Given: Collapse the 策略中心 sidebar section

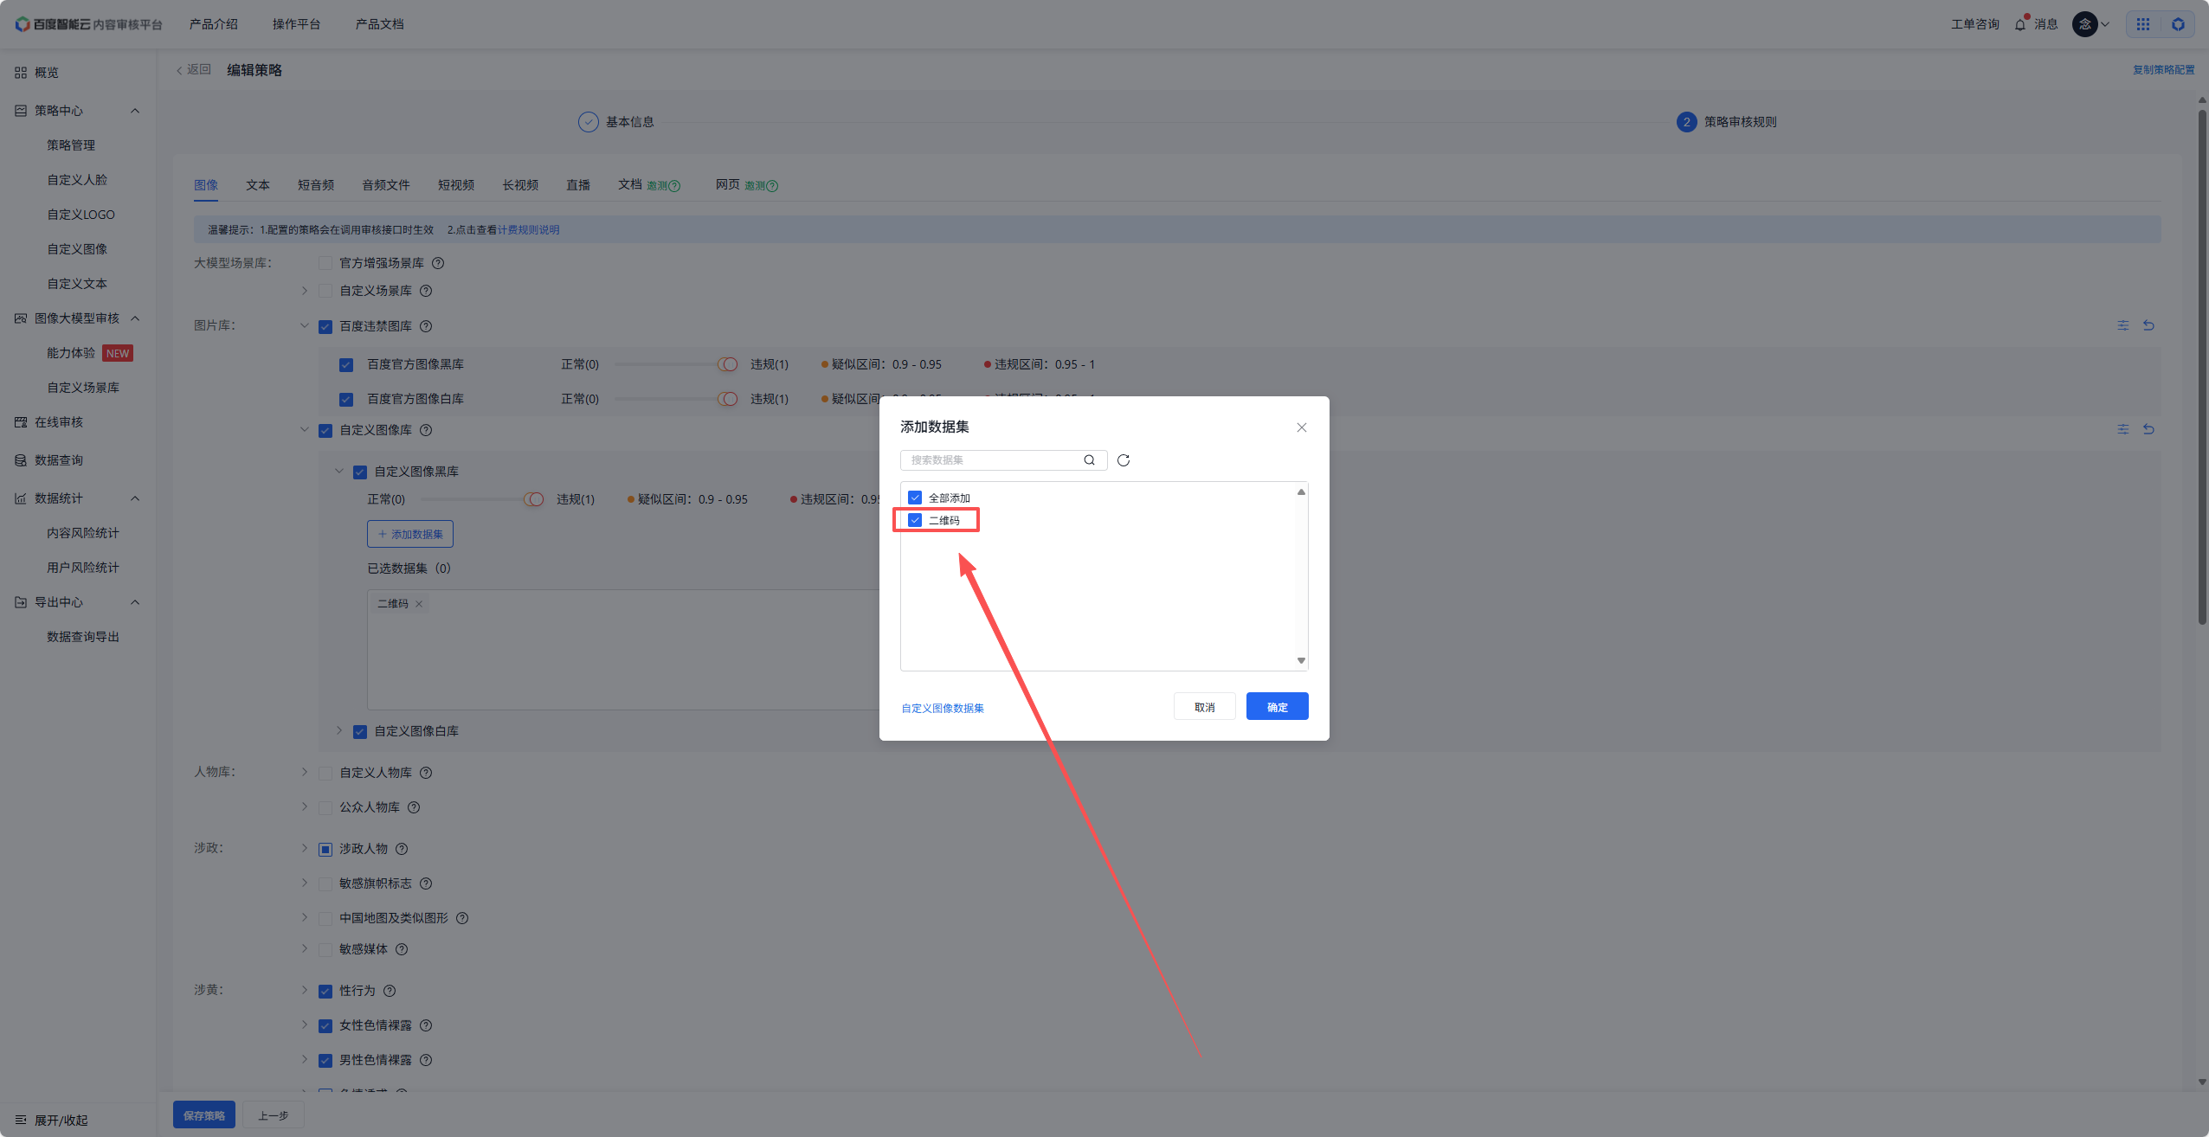Looking at the screenshot, I should pos(135,111).
